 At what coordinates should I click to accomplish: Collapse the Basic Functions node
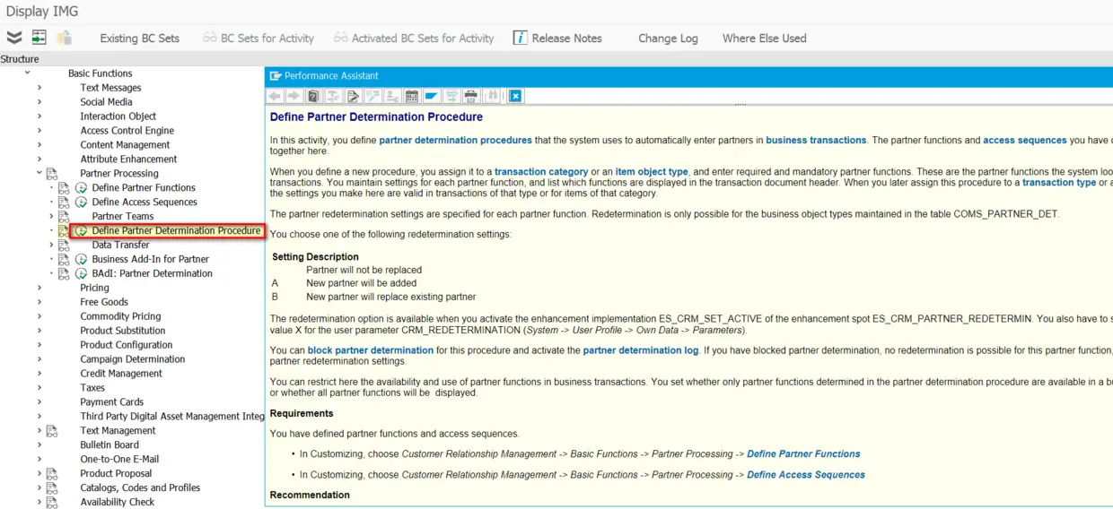click(28, 73)
